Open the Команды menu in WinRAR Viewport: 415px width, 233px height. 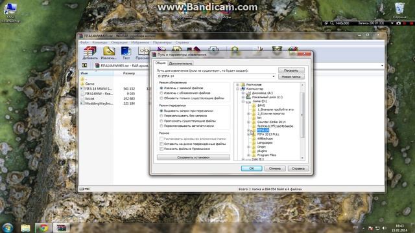pos(100,42)
